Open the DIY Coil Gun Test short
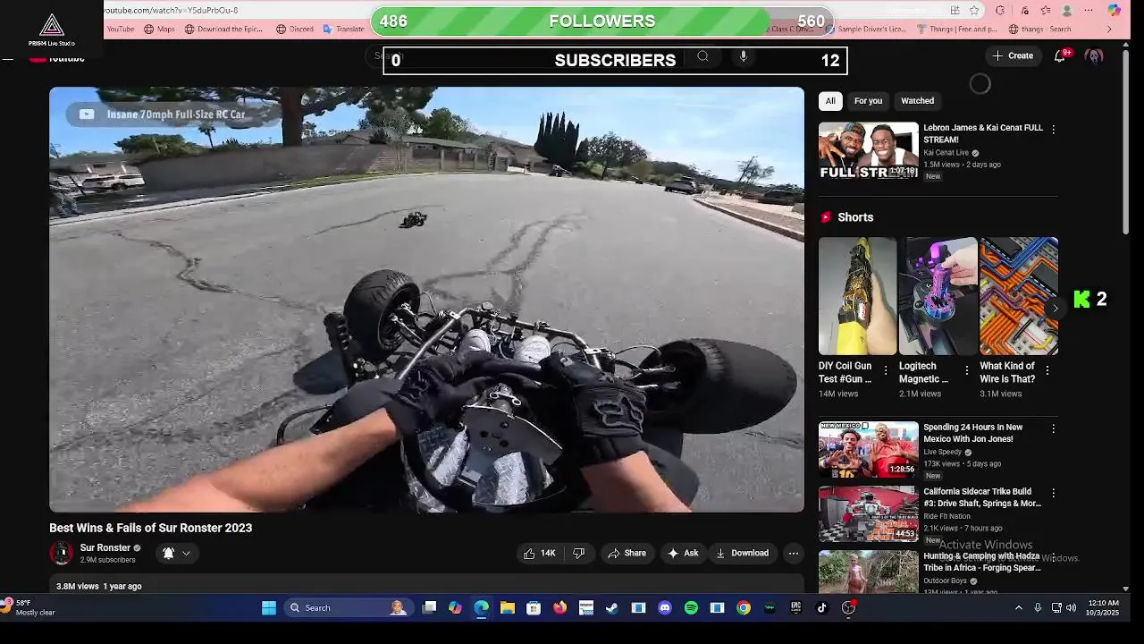This screenshot has width=1144, height=644. [x=857, y=296]
